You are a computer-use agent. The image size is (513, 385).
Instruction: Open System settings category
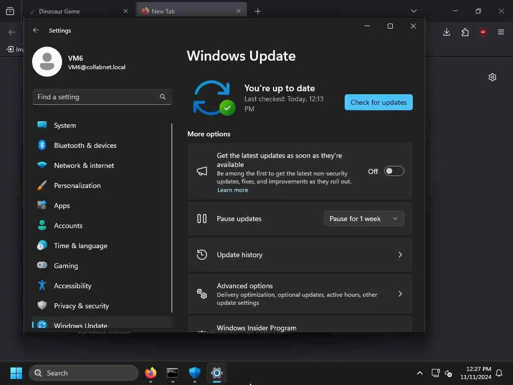click(x=102, y=125)
